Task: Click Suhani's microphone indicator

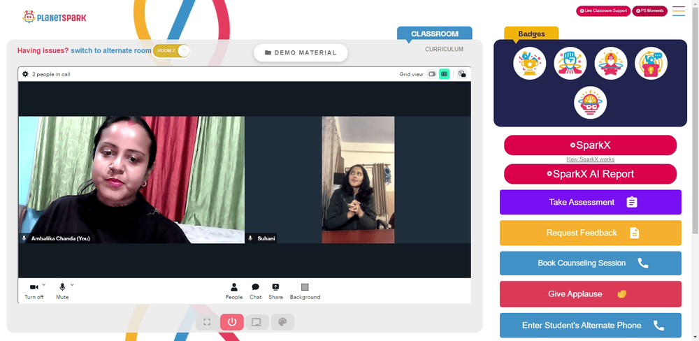Action: [x=250, y=238]
